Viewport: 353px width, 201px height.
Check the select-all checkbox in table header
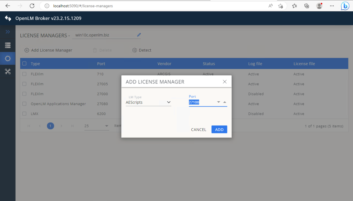[x=24, y=63]
